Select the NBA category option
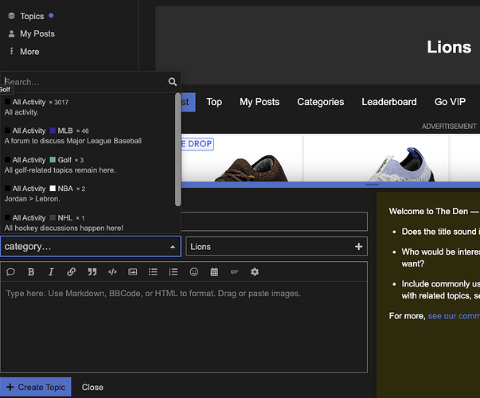480x398 pixels. coord(89,193)
